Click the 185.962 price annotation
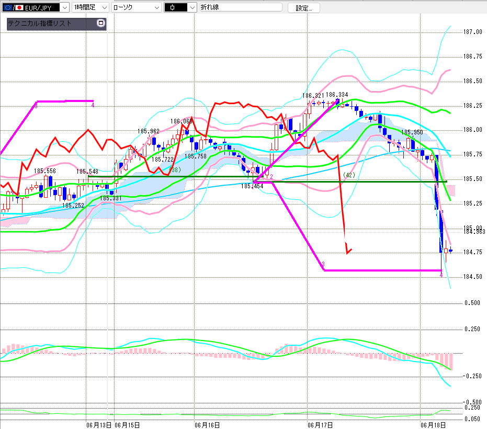The image size is (487, 429). [x=149, y=131]
